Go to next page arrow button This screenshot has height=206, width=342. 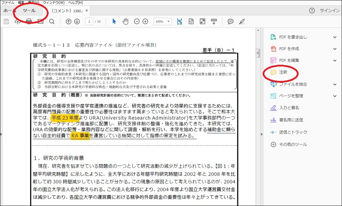[x=77, y=22]
